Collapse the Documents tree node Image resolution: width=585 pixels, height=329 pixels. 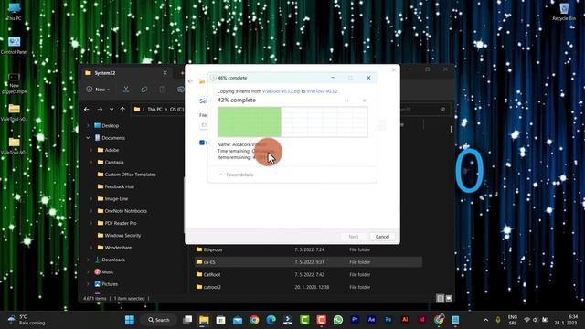tap(88, 138)
